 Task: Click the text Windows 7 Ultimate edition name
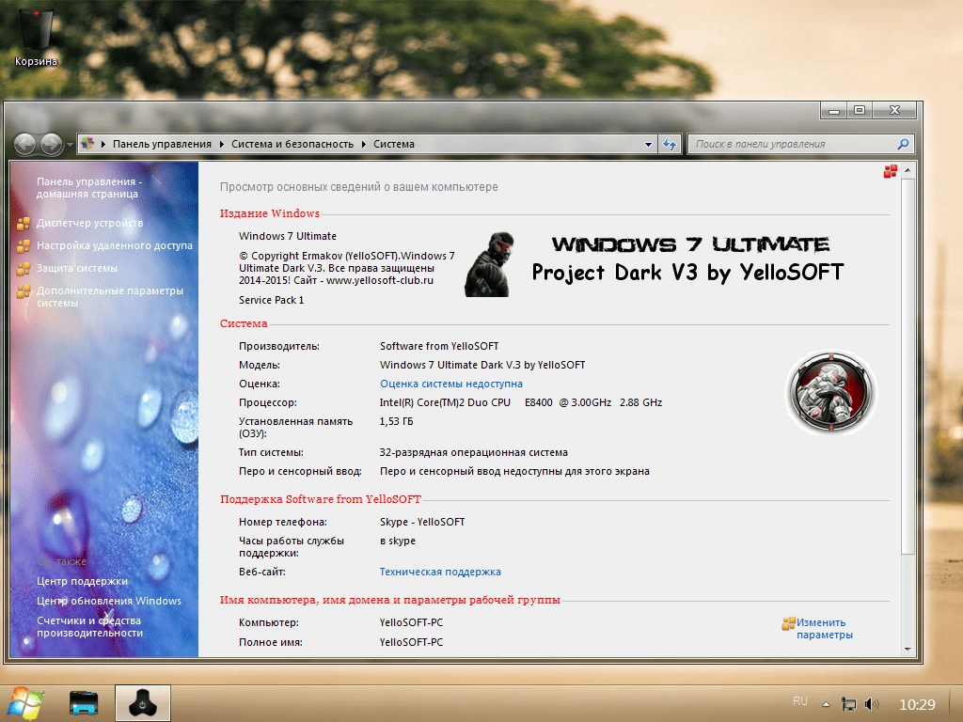[288, 236]
